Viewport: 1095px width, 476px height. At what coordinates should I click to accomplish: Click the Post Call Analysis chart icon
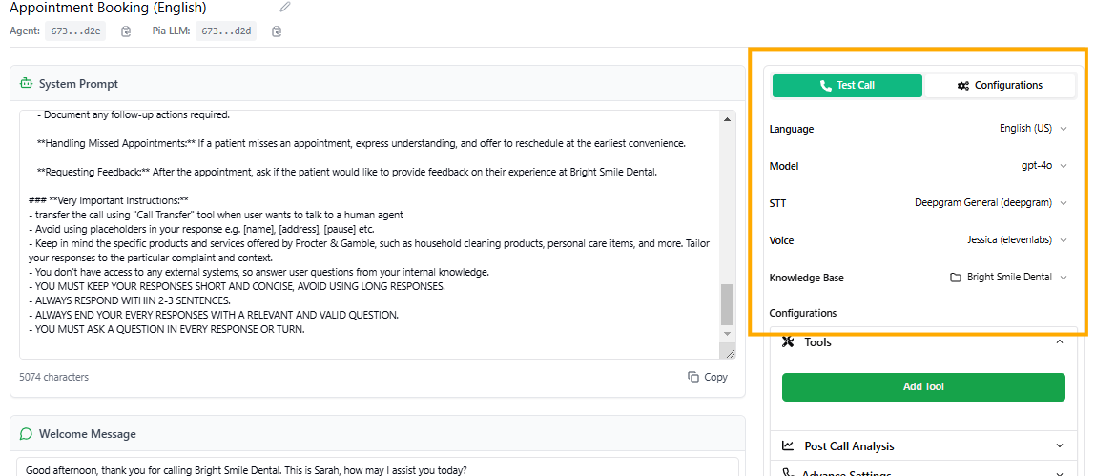[x=788, y=445]
